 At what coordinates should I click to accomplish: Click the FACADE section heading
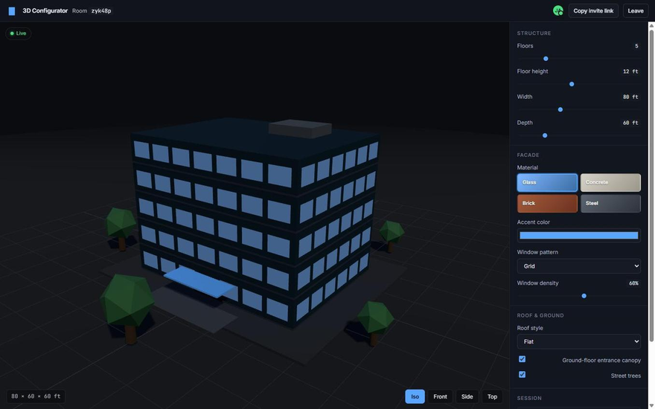[x=528, y=155]
